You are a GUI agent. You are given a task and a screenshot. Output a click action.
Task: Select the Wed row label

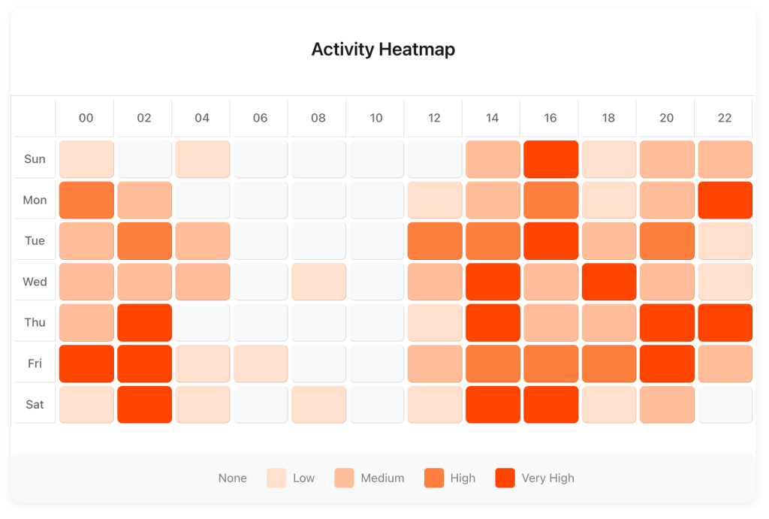click(35, 282)
